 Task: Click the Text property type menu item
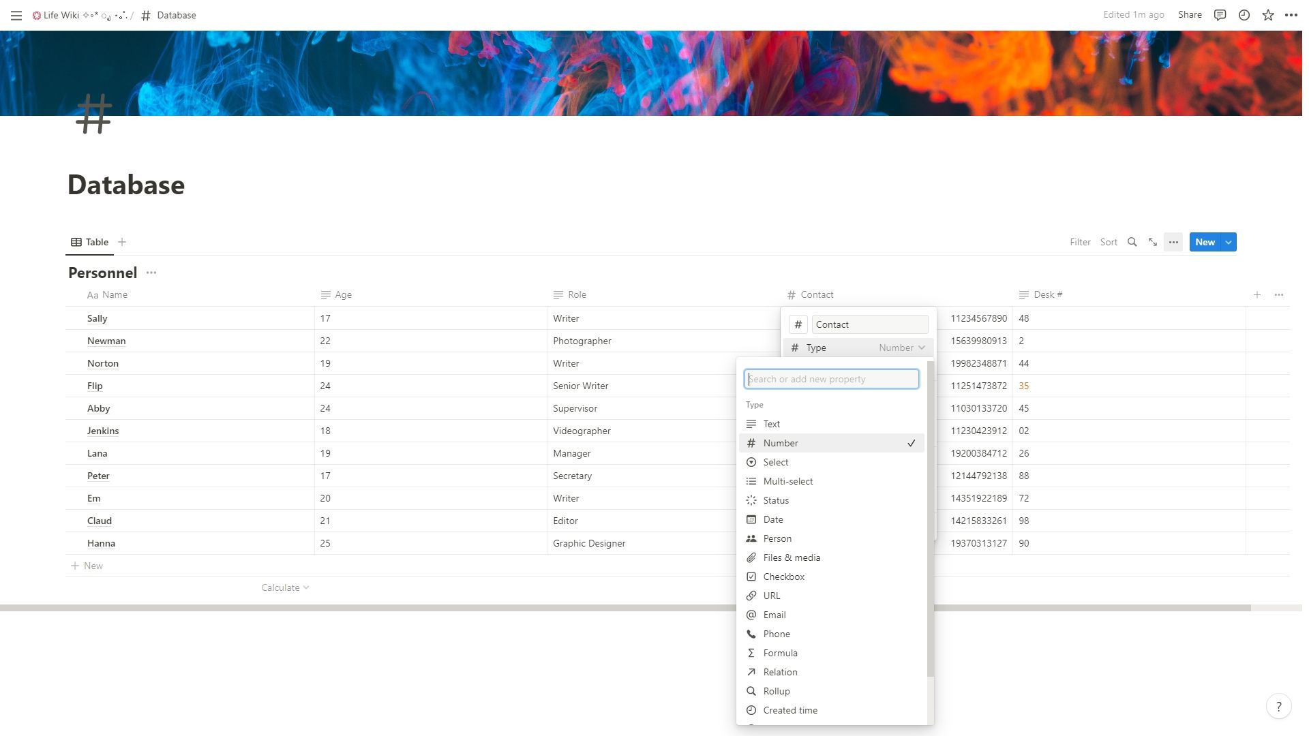[770, 423]
